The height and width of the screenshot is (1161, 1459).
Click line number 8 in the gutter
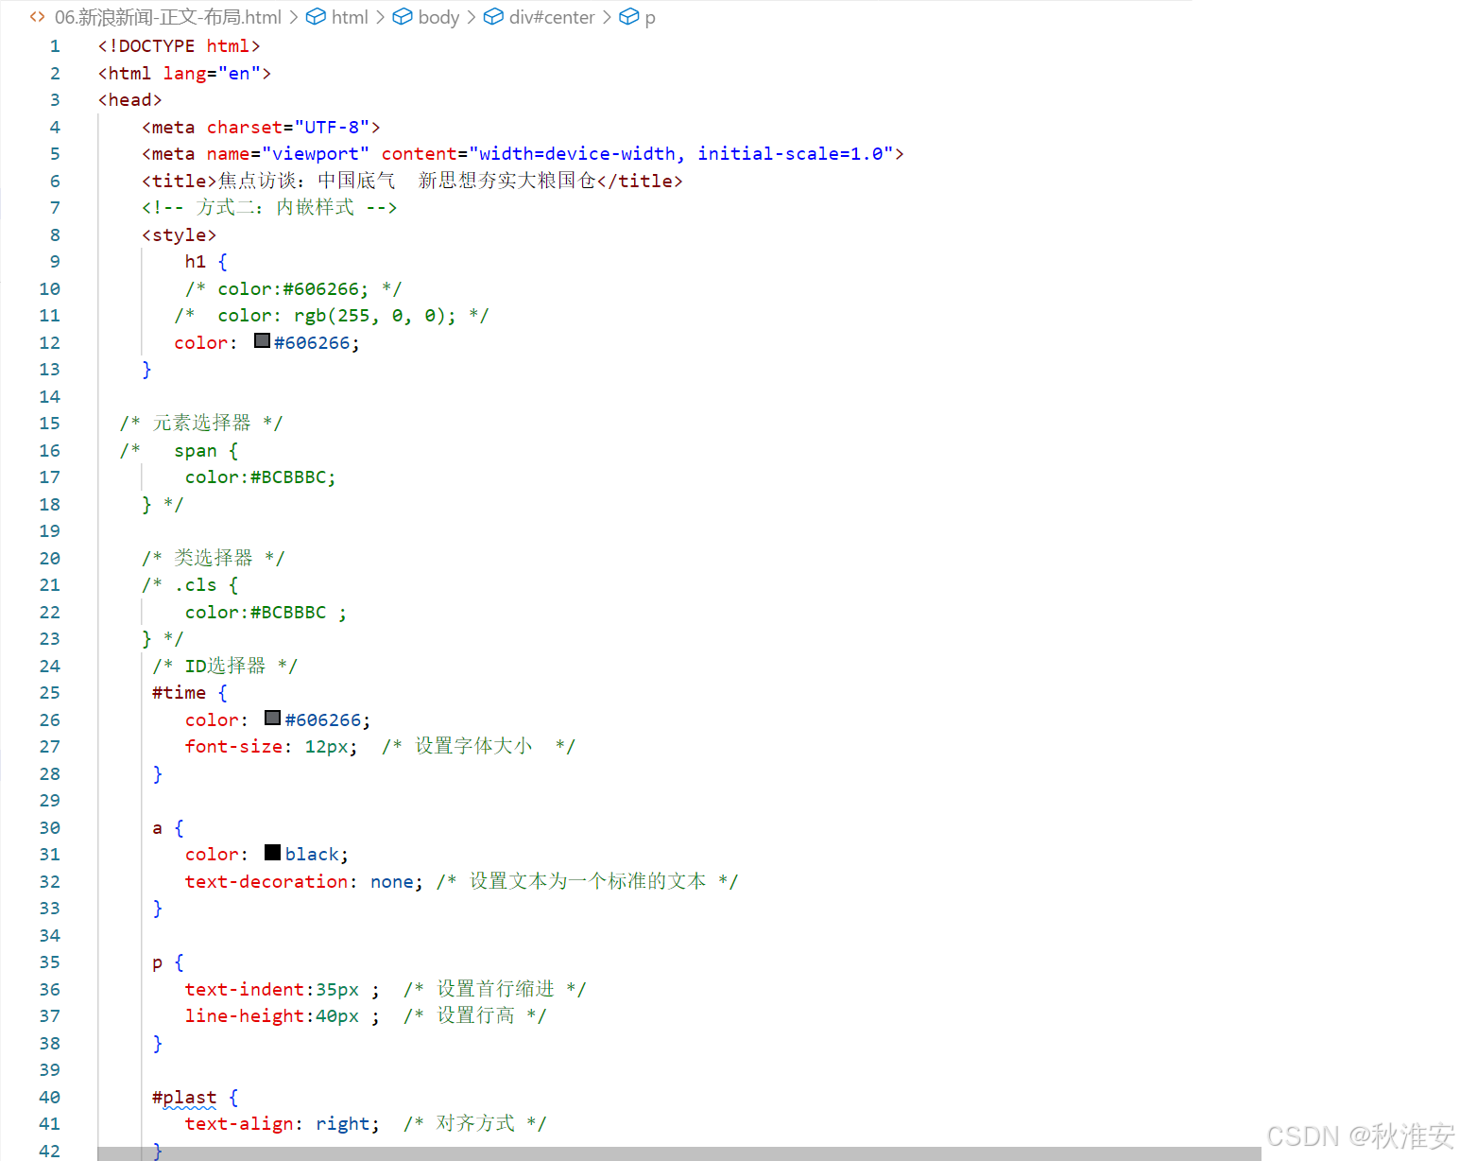(x=55, y=234)
